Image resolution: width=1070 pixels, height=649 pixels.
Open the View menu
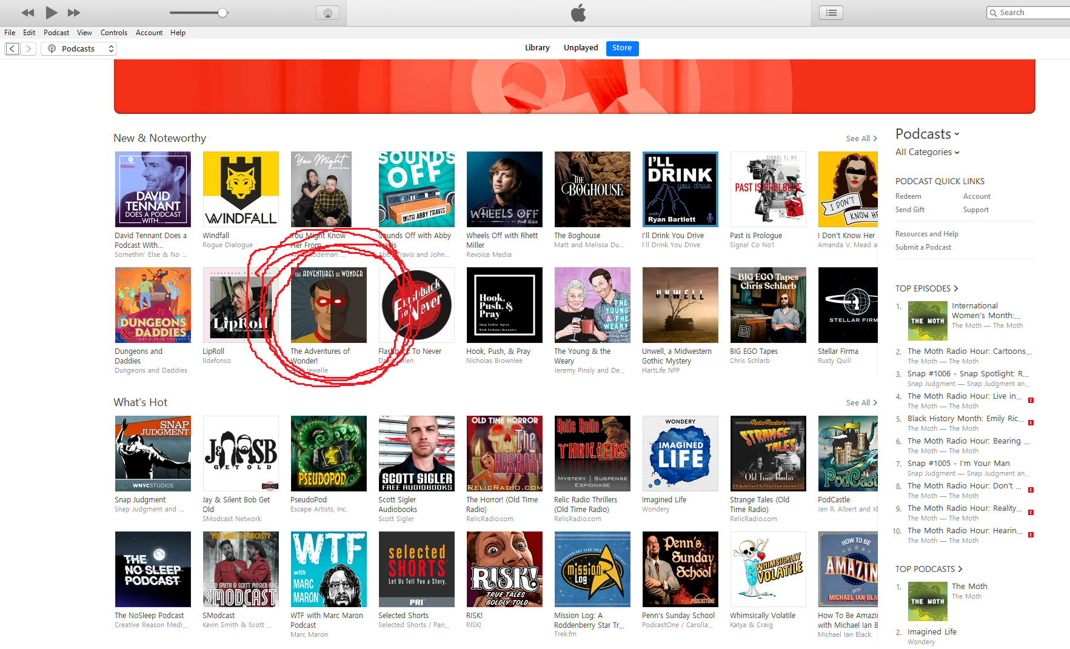point(84,33)
